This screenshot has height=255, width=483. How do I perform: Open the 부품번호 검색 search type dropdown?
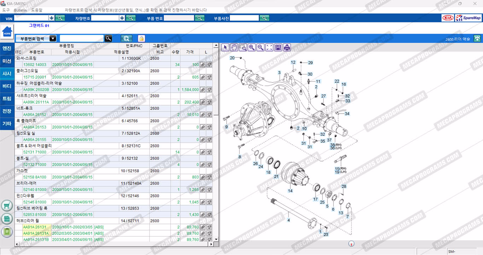[53, 38]
